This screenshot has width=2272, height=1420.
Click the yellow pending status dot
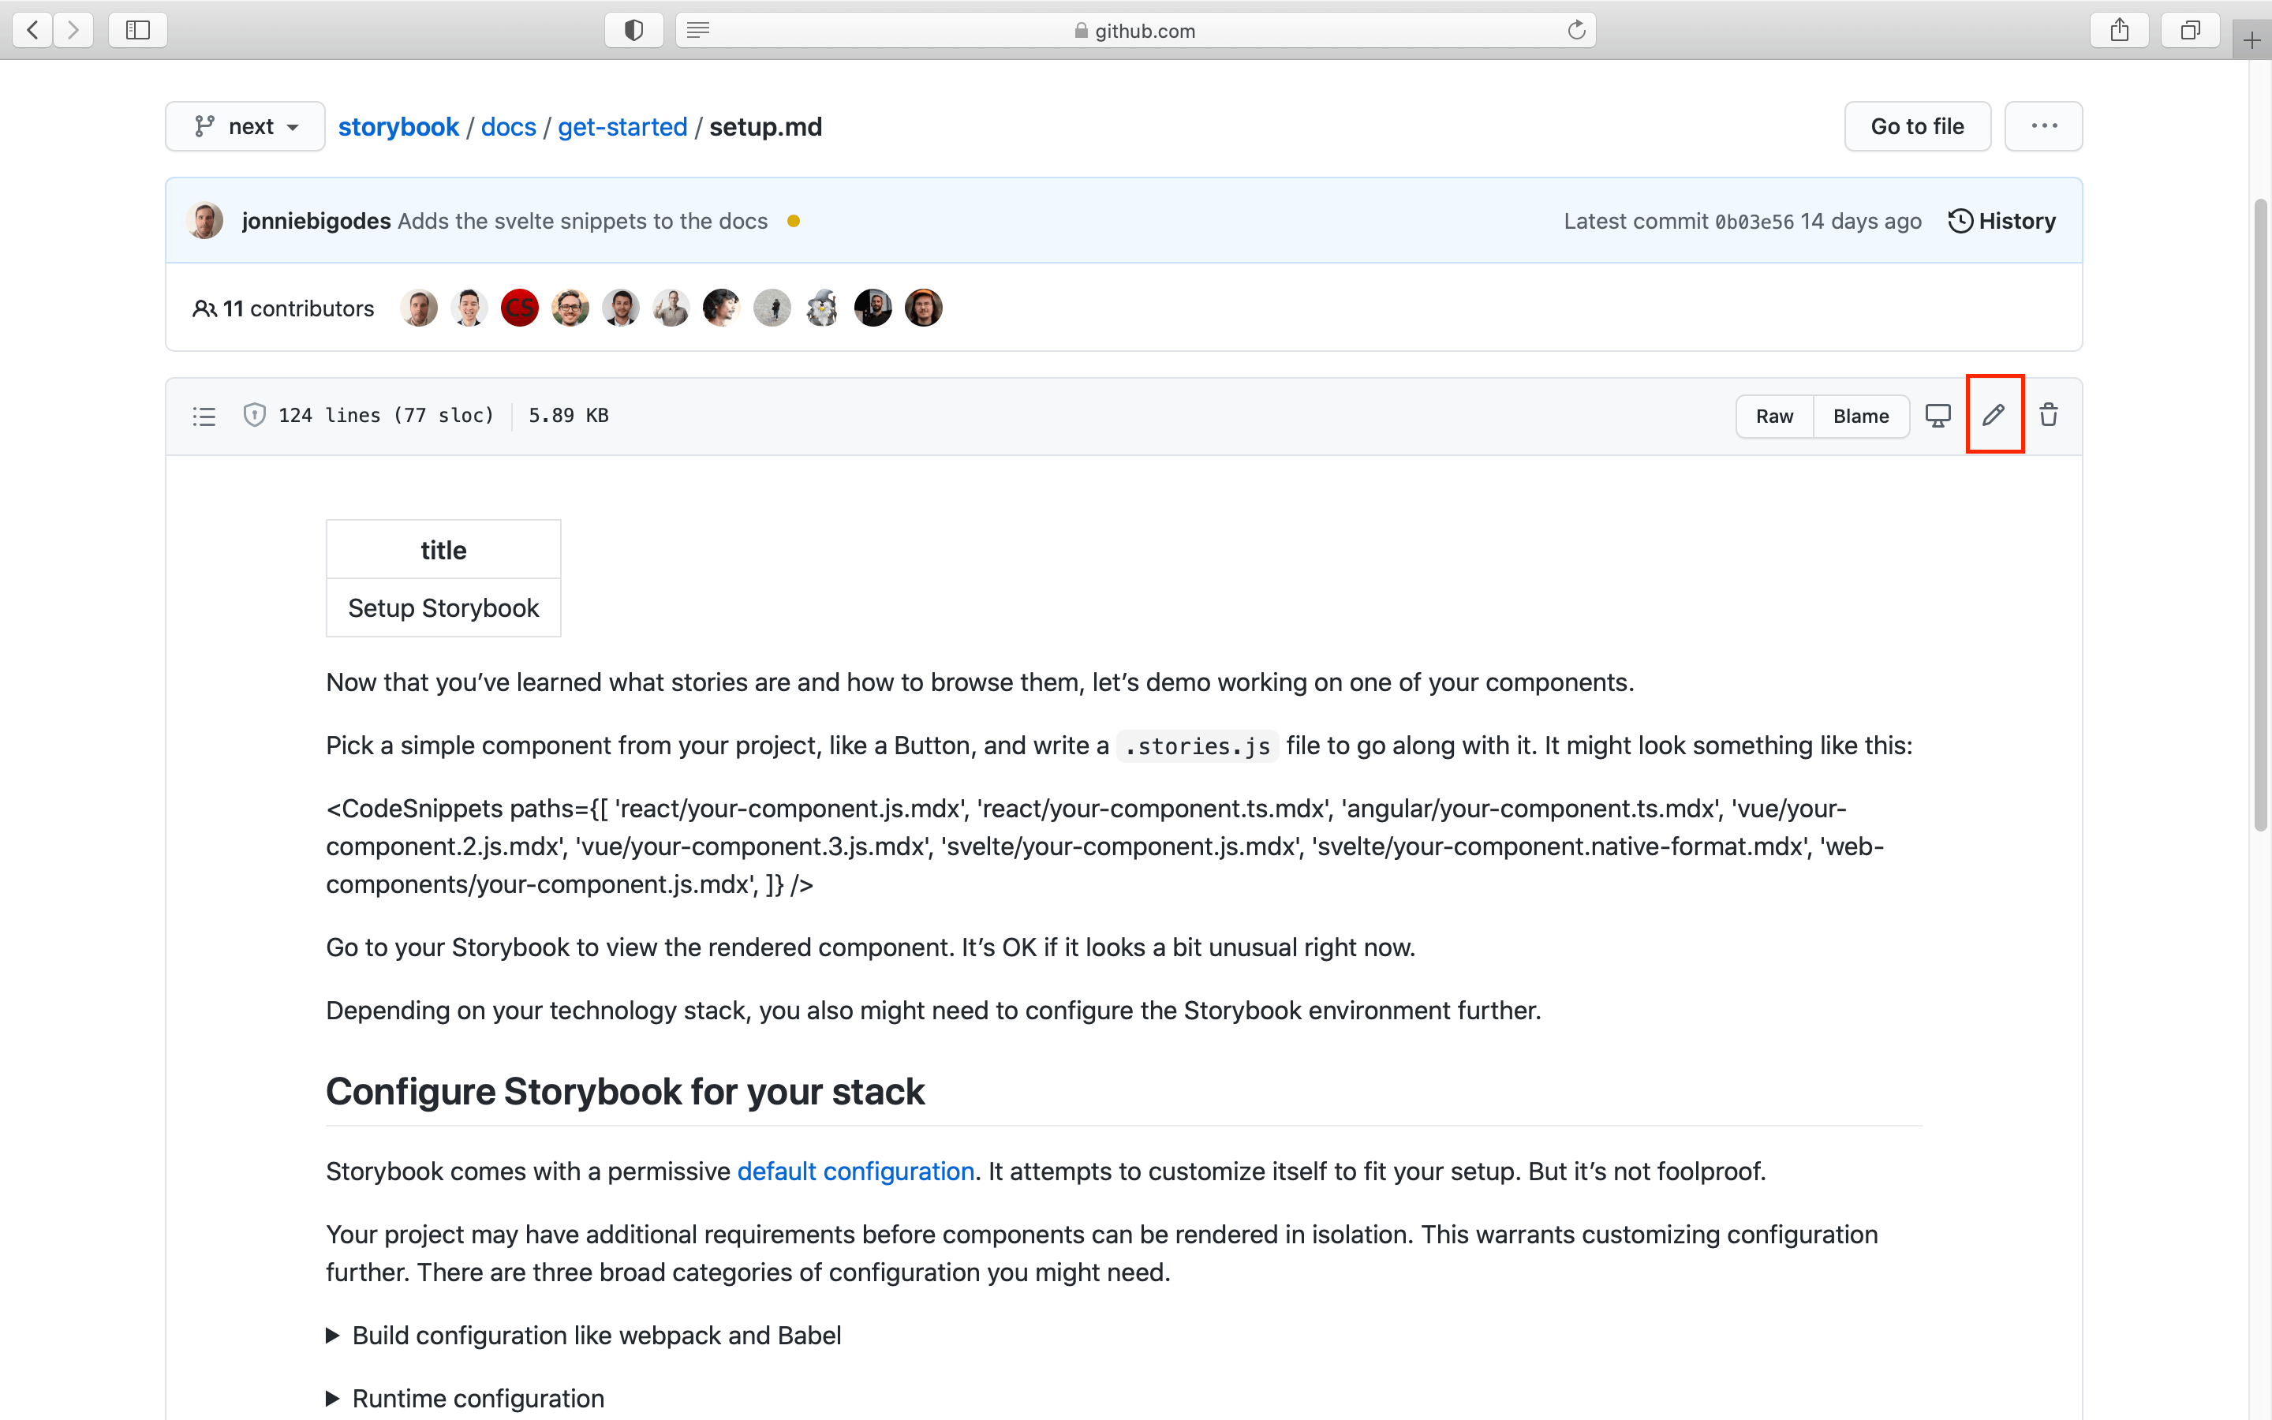[x=794, y=221]
